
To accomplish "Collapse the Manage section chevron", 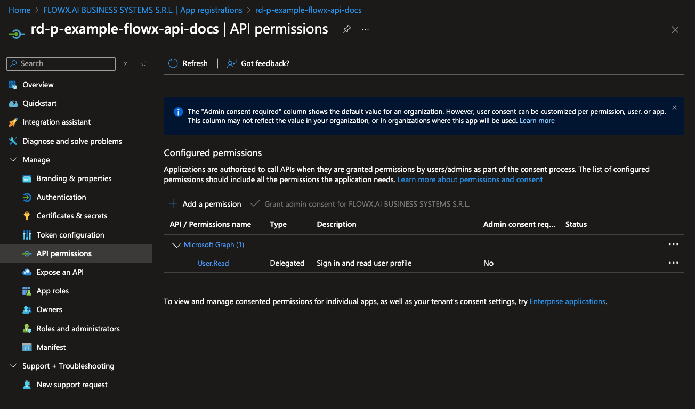I will click(x=13, y=160).
